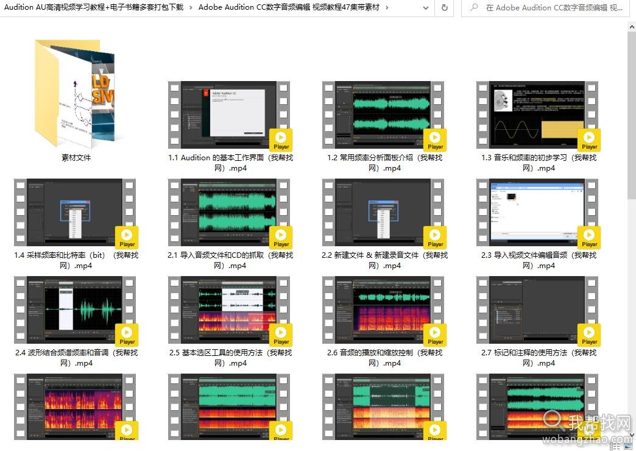Select video 2.5 基本选区工具的使用方法 thumbnail
The image size is (636, 451).
229,310
